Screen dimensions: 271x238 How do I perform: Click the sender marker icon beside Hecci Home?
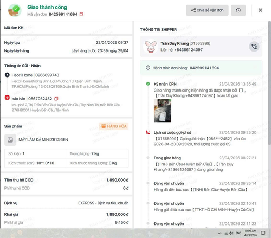(7, 75)
